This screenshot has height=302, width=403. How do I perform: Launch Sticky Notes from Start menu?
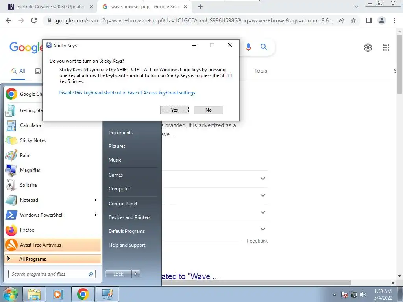pyautogui.click(x=53, y=140)
